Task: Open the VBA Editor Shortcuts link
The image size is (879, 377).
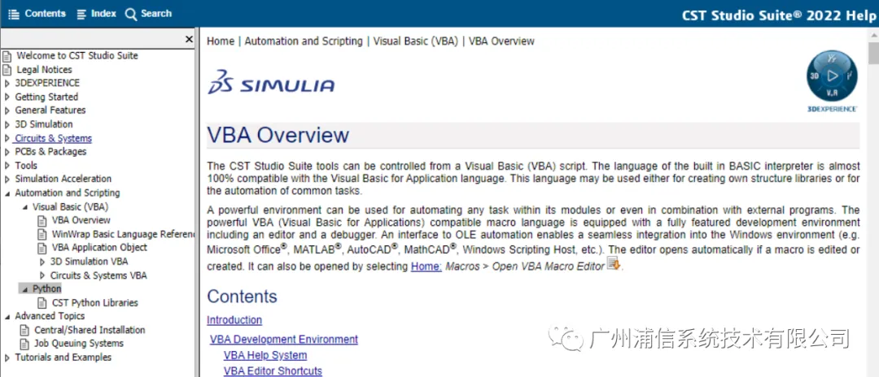Action: click(273, 370)
